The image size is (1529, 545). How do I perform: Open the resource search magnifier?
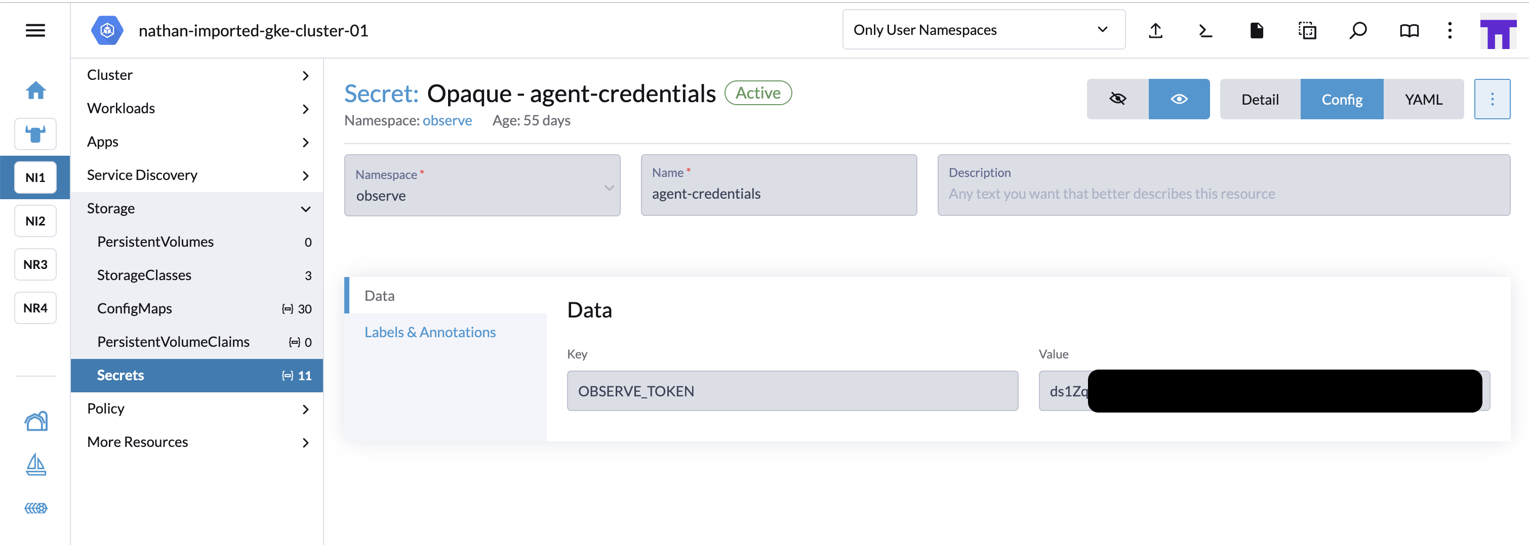(x=1358, y=30)
